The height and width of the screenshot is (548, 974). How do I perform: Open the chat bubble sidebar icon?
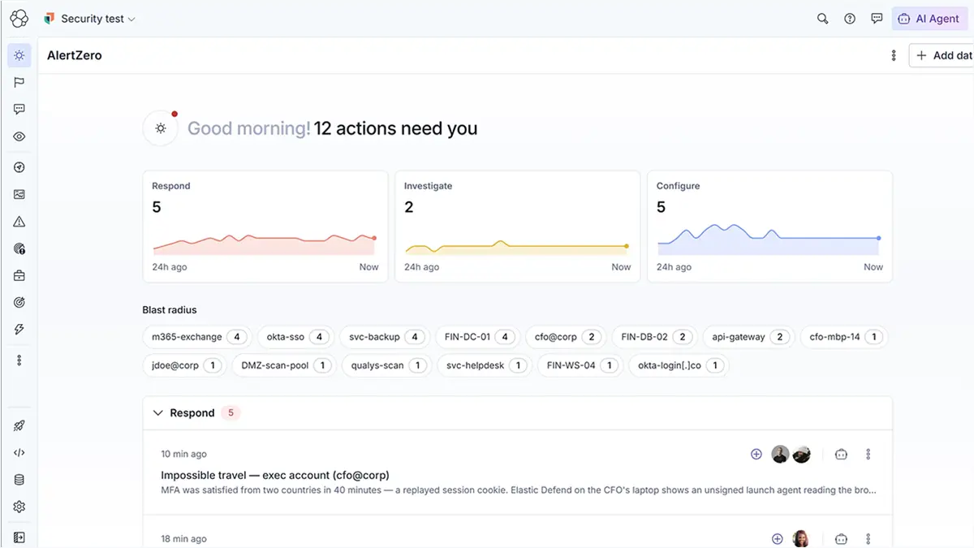19,110
